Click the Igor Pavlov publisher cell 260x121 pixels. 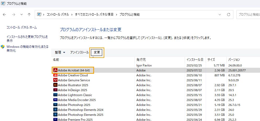point(144,65)
